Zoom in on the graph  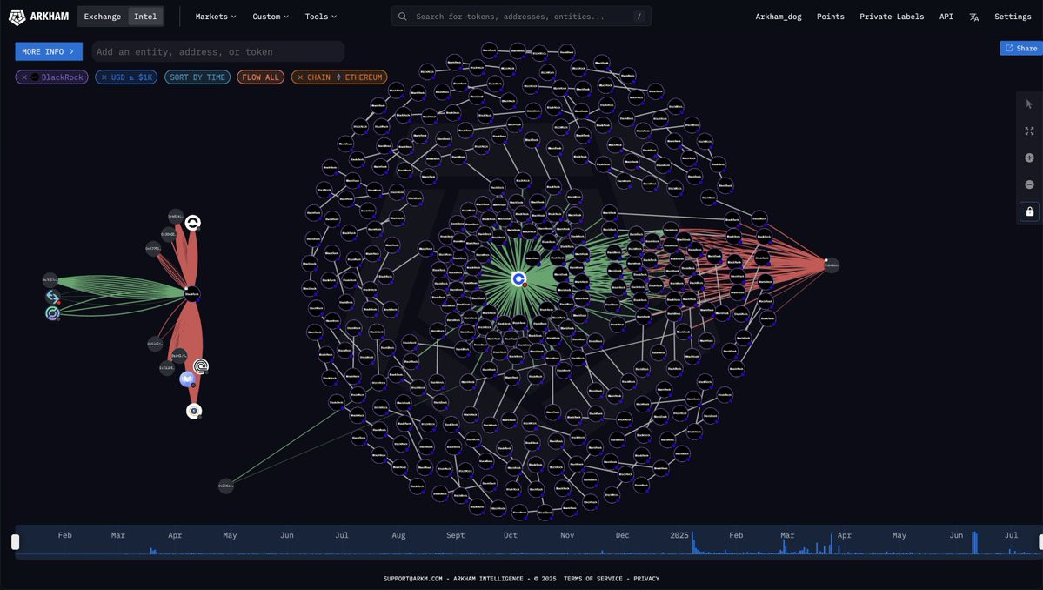click(1029, 158)
